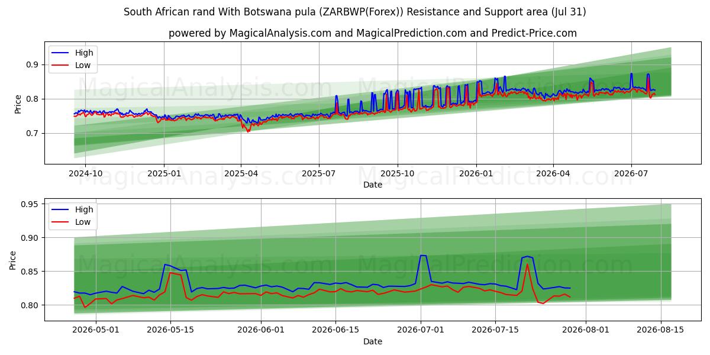
Task: Click the '2025-04' x-axis label
Action: [x=241, y=173]
